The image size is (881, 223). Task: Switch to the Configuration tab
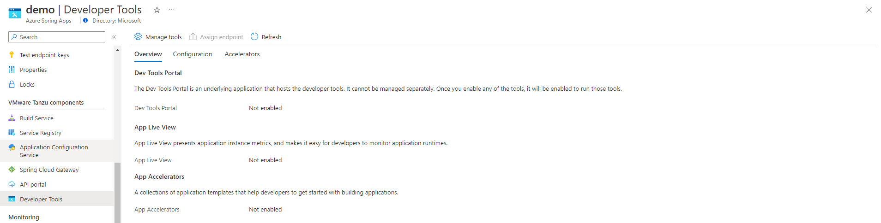(193, 54)
